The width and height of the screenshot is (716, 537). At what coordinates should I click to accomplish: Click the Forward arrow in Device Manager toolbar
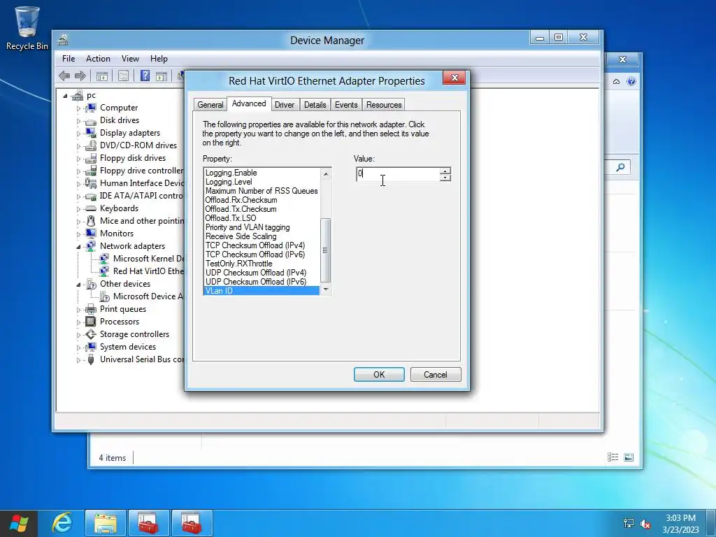tap(80, 76)
